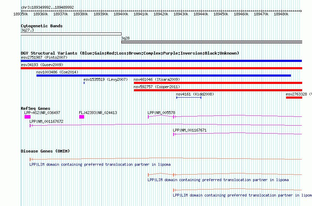Image resolution: width=312 pixels, height=206 pixels.
Task: Click the 189420k ruler tick label
Action: [x=161, y=14]
